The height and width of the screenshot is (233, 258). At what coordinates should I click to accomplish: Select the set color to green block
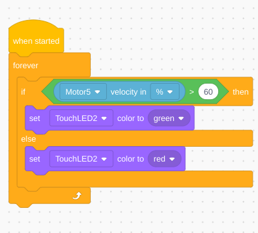(109, 118)
